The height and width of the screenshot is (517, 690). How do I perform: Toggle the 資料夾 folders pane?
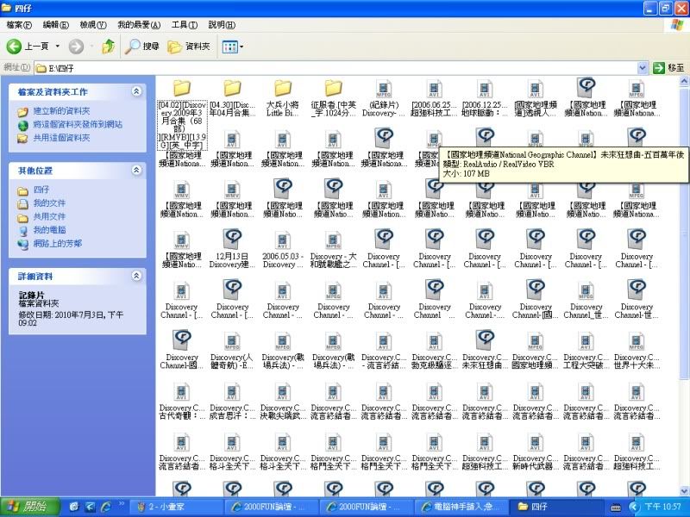(189, 47)
